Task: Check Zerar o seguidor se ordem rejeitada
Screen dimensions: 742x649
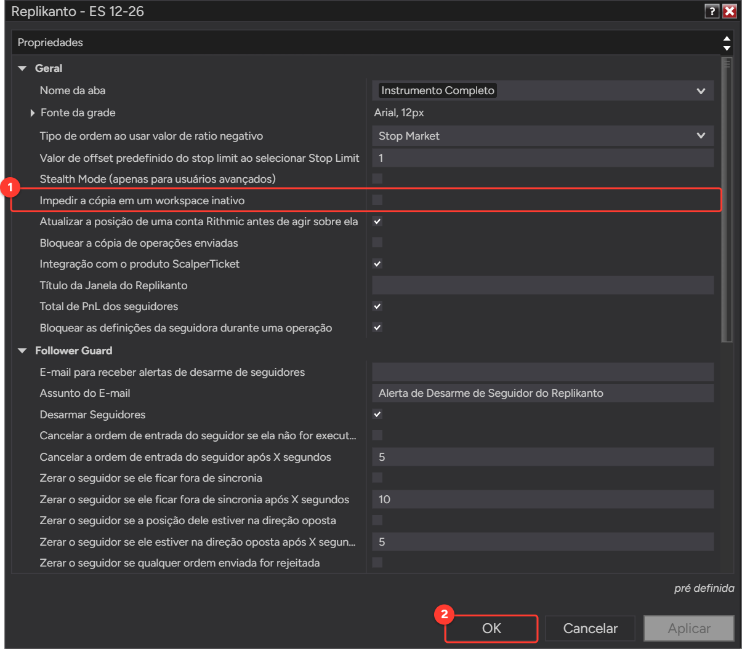Action: point(377,562)
